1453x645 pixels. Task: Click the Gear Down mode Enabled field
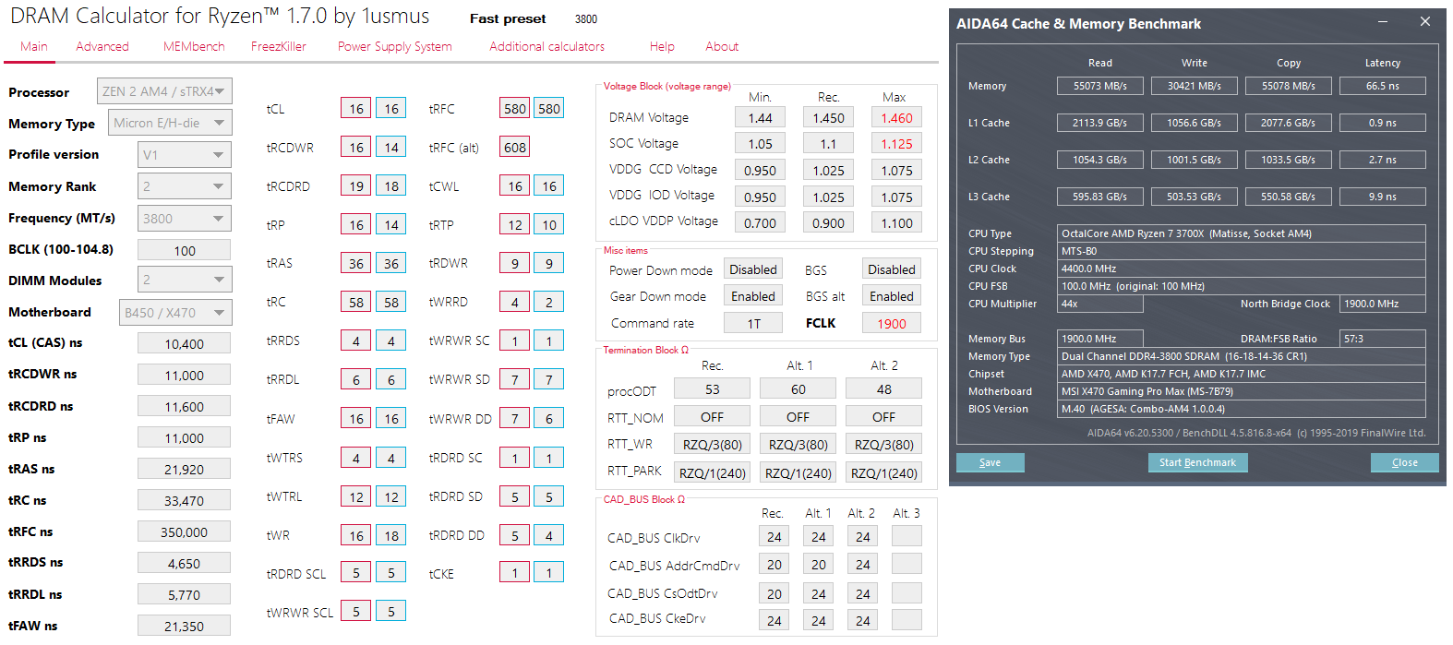[753, 296]
